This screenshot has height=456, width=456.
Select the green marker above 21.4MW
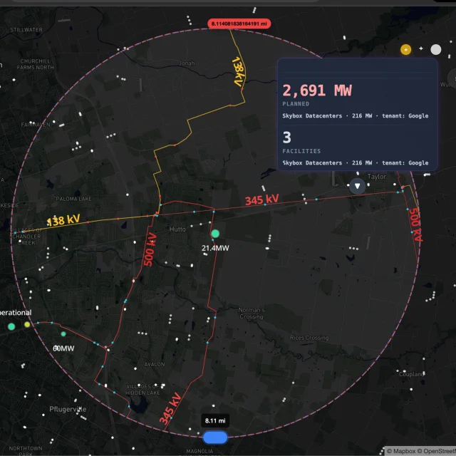coord(215,233)
